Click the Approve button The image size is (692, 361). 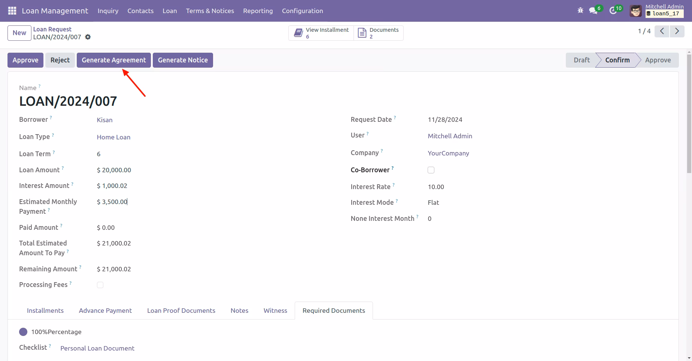click(x=25, y=60)
